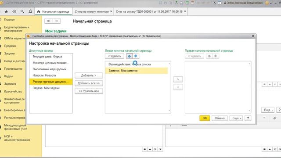
Task: Click the zoom magnifier icon in title bar
Action: point(215,3)
